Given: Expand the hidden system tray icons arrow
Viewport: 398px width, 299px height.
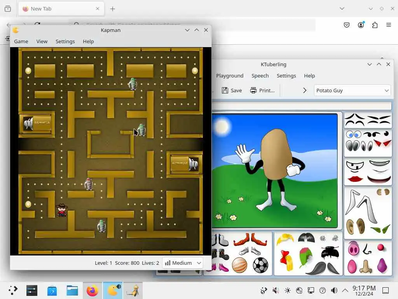Looking at the screenshot, I should click(345, 290).
